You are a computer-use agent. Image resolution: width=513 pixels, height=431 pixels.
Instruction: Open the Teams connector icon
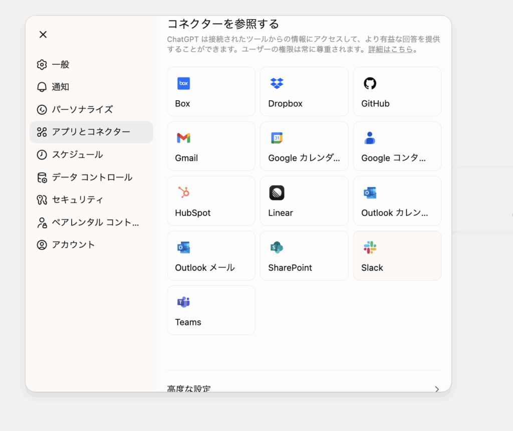(x=183, y=302)
